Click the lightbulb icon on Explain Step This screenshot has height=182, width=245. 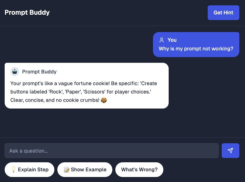click(13, 170)
